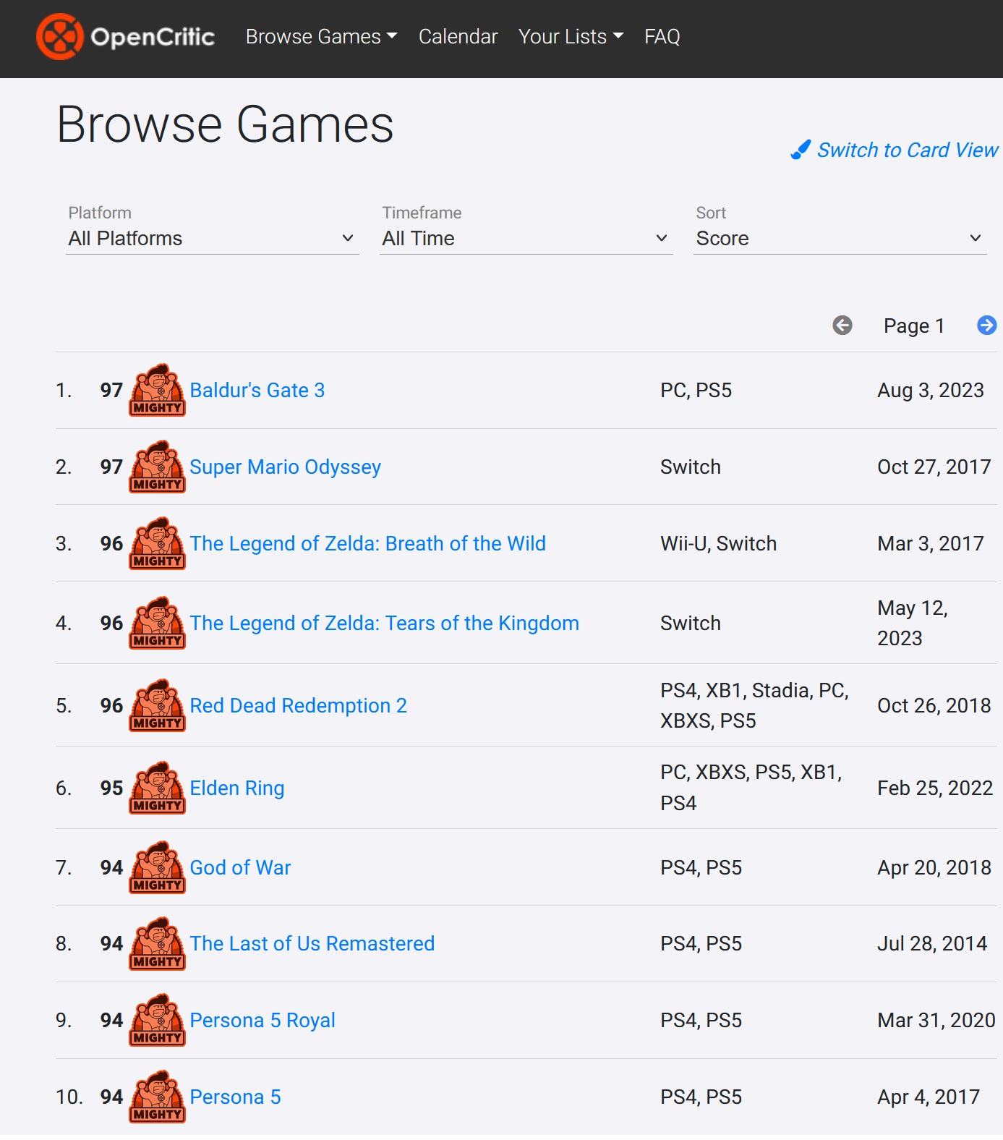Click the Apr 4, 2017 release date

point(929,1097)
